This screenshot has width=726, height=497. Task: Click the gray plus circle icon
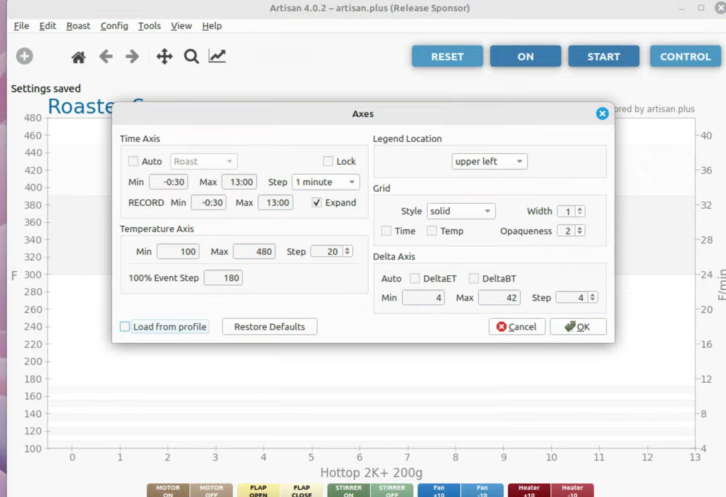pos(25,56)
